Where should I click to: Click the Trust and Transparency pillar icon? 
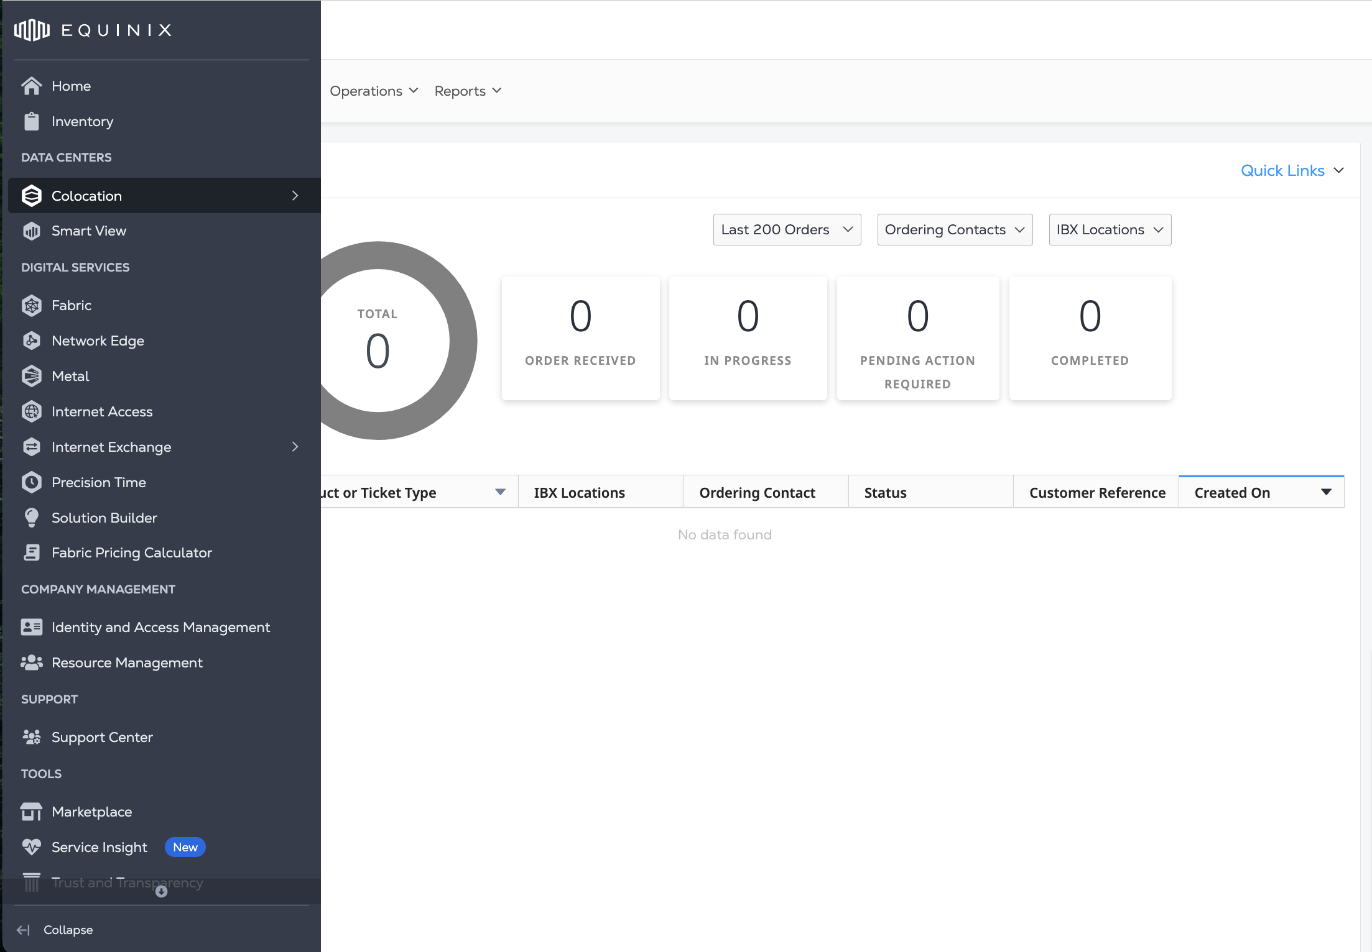point(32,882)
